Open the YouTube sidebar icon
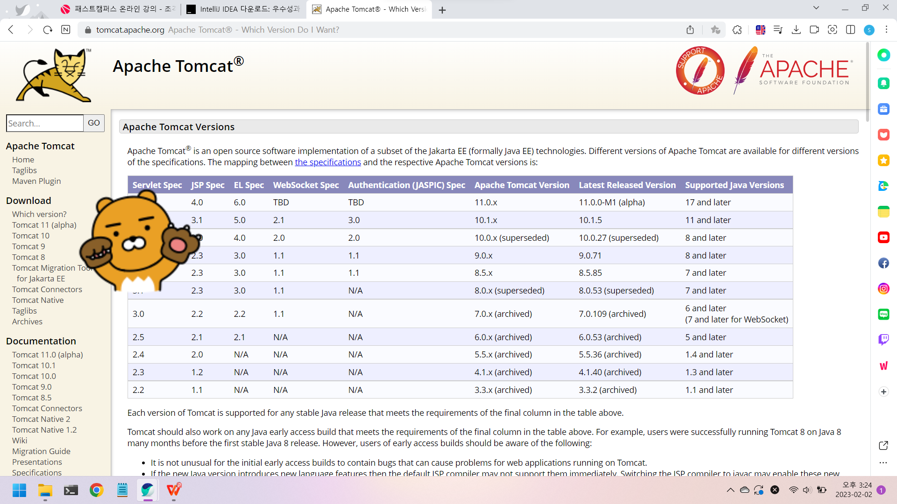Screen dimensions: 897x504 pos(883,238)
